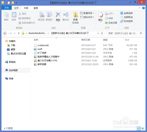
Task: Switch to the Share (共享) tab
Action: tap(26, 8)
